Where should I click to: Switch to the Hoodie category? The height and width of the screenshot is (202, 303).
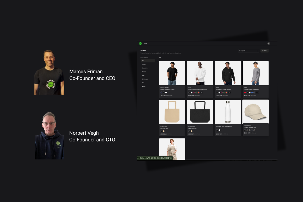[144, 72]
